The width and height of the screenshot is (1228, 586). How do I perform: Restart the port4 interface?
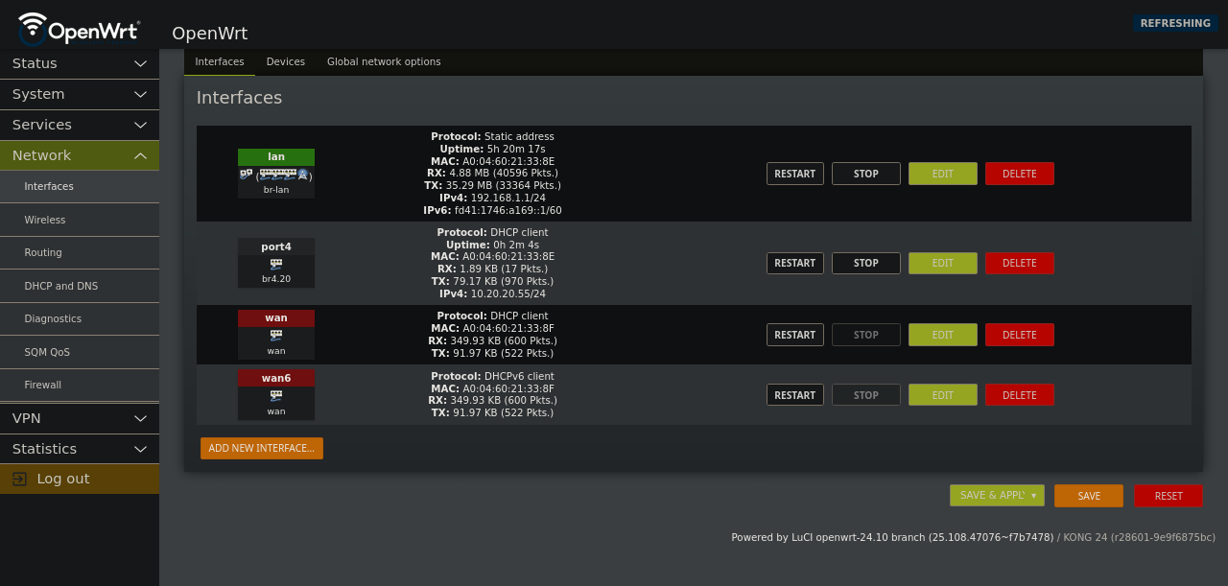tap(795, 263)
